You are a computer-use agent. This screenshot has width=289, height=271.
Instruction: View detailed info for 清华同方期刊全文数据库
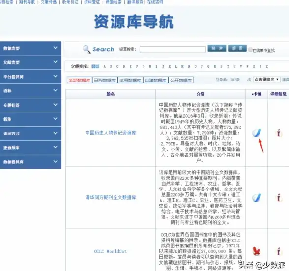(279, 198)
